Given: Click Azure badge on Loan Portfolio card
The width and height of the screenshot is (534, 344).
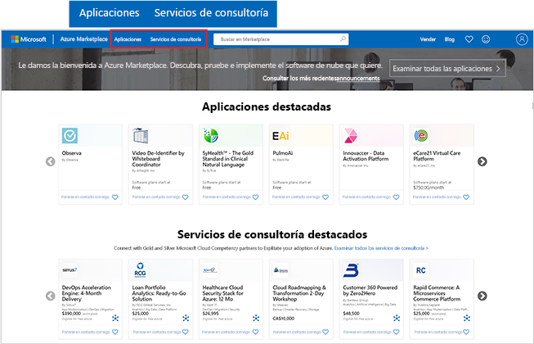Looking at the screenshot, I should click(186, 318).
